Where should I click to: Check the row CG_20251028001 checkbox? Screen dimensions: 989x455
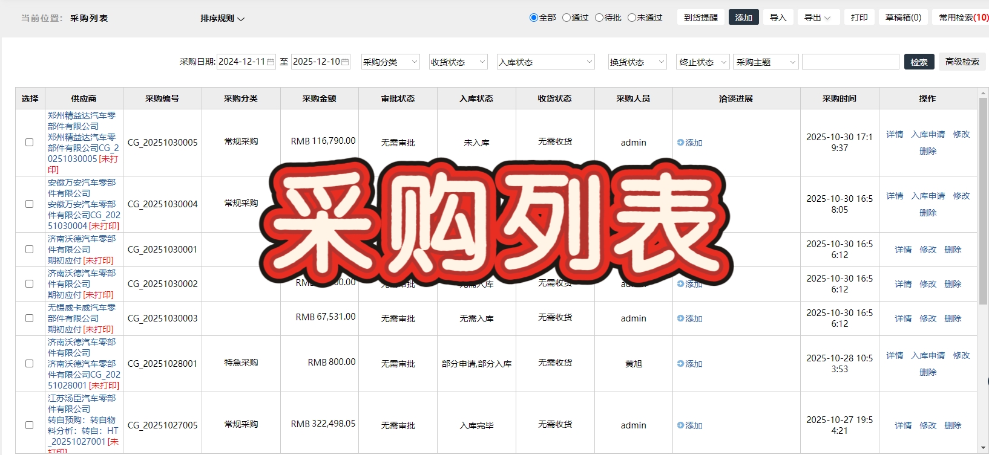[29, 364]
